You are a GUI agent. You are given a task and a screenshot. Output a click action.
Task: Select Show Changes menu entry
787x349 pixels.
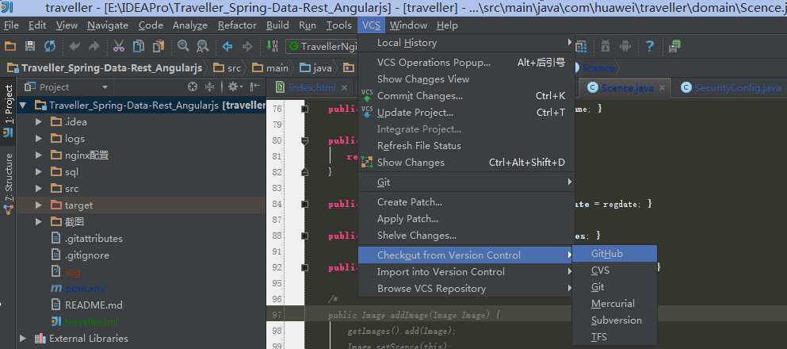466,162
